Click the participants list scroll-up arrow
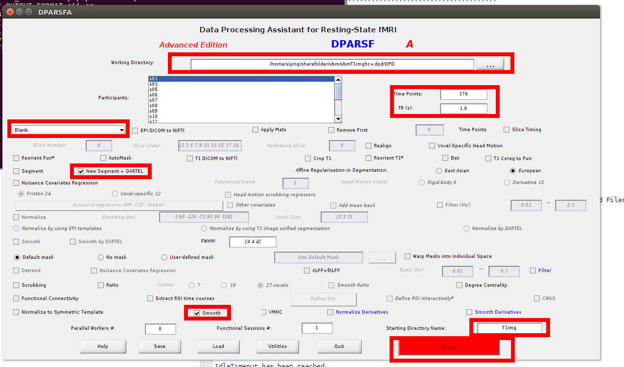The width and height of the screenshot is (624, 367). 338,79
